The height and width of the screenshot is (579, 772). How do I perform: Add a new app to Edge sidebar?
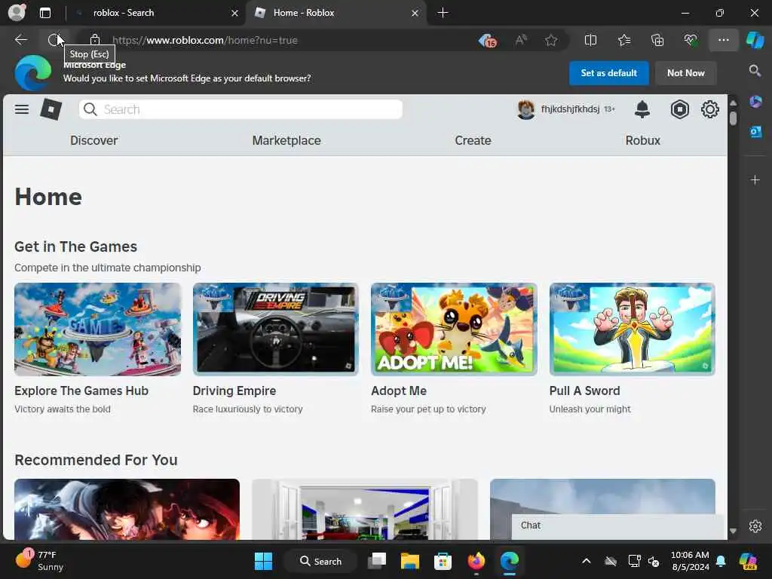point(755,180)
